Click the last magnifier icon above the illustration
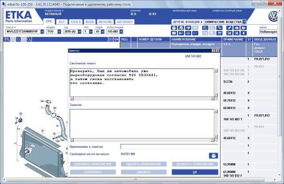Image resolution: width=284 pixels, height=184 pixels. point(29,39)
